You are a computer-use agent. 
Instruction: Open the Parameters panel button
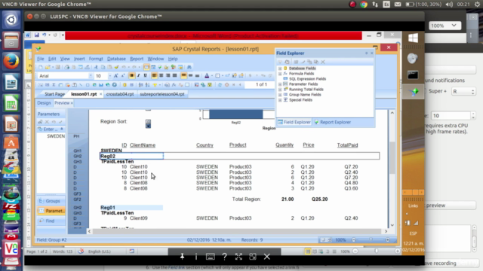click(x=51, y=211)
